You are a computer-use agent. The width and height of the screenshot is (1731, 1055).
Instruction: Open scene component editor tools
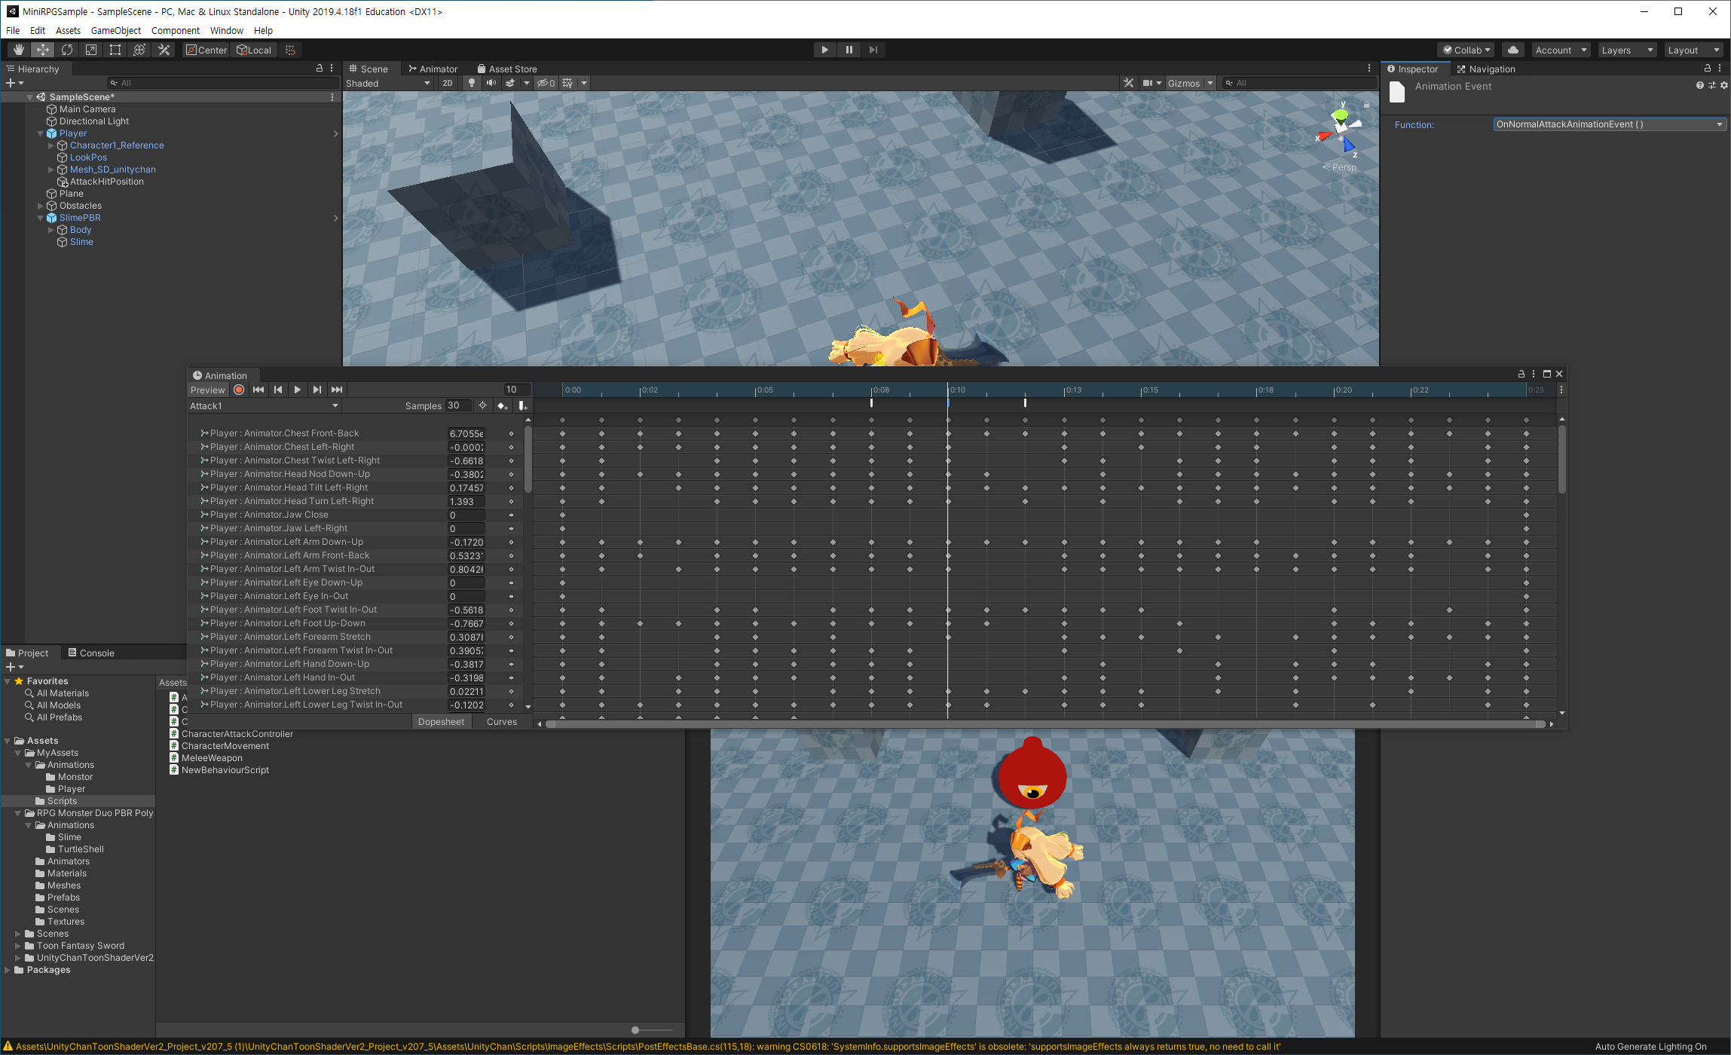(x=1128, y=83)
